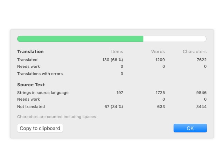
Task: Select the "Translated" row label
Action: pos(27,60)
